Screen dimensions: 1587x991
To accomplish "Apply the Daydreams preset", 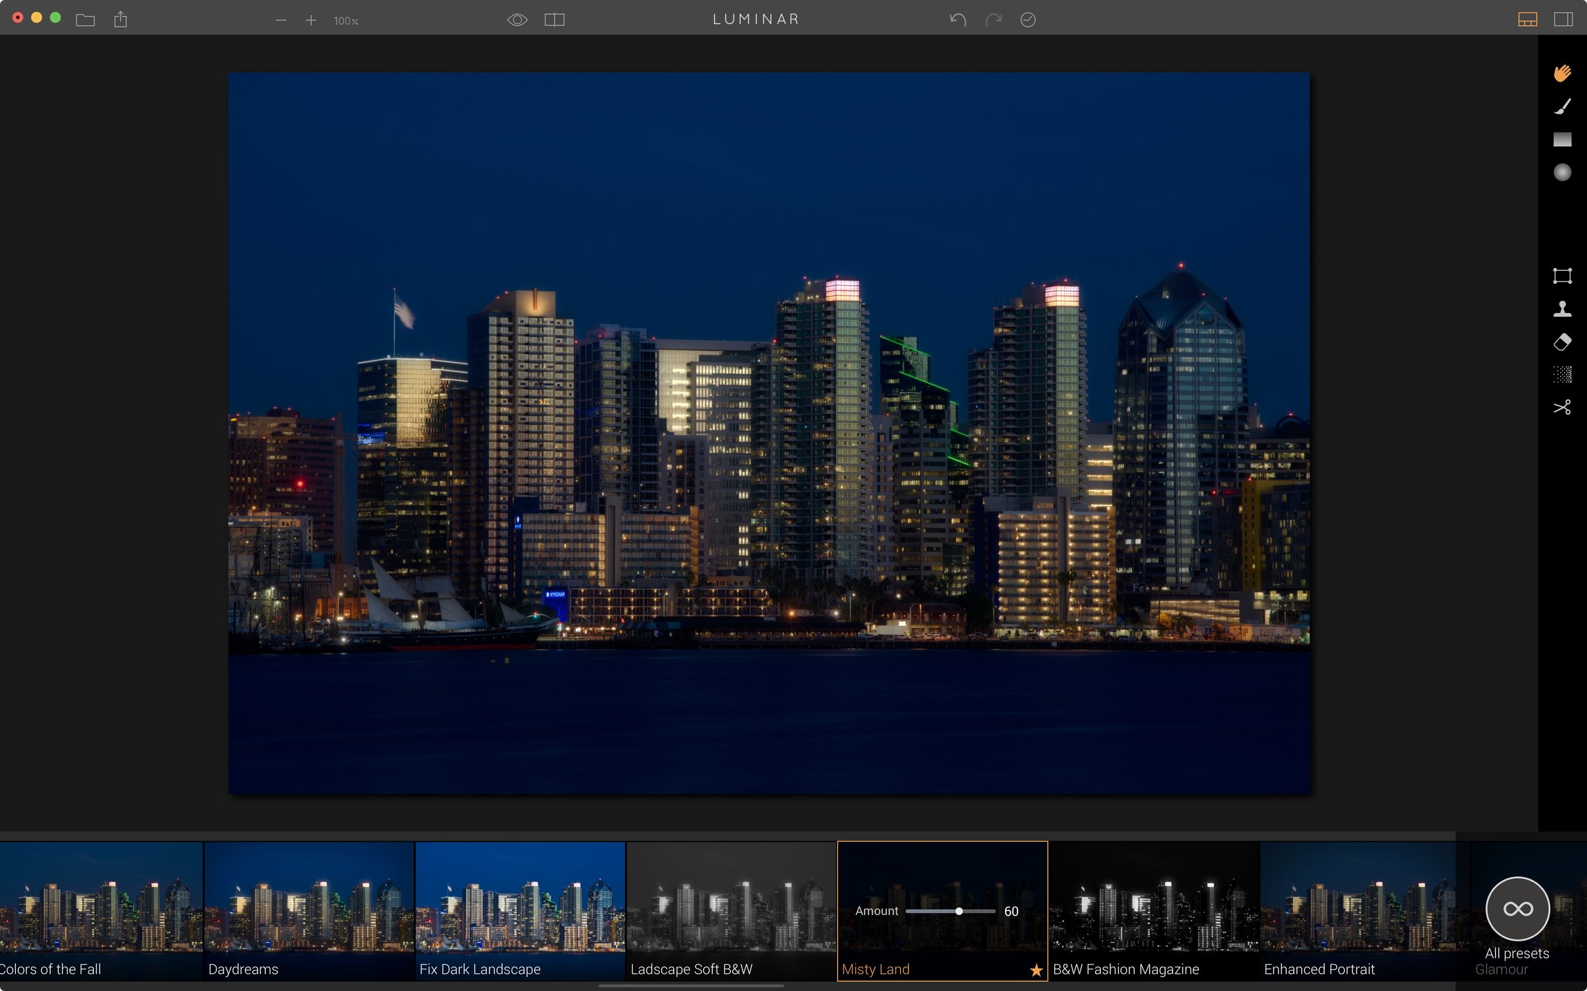I will tap(309, 911).
